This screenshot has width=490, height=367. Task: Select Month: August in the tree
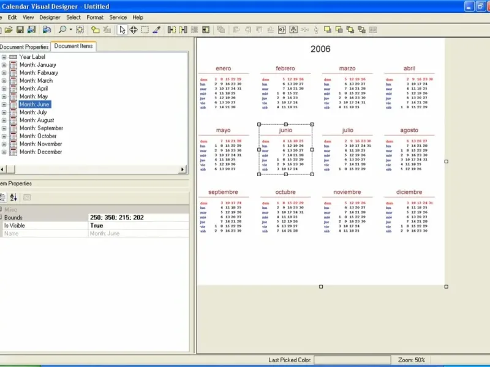tap(37, 120)
